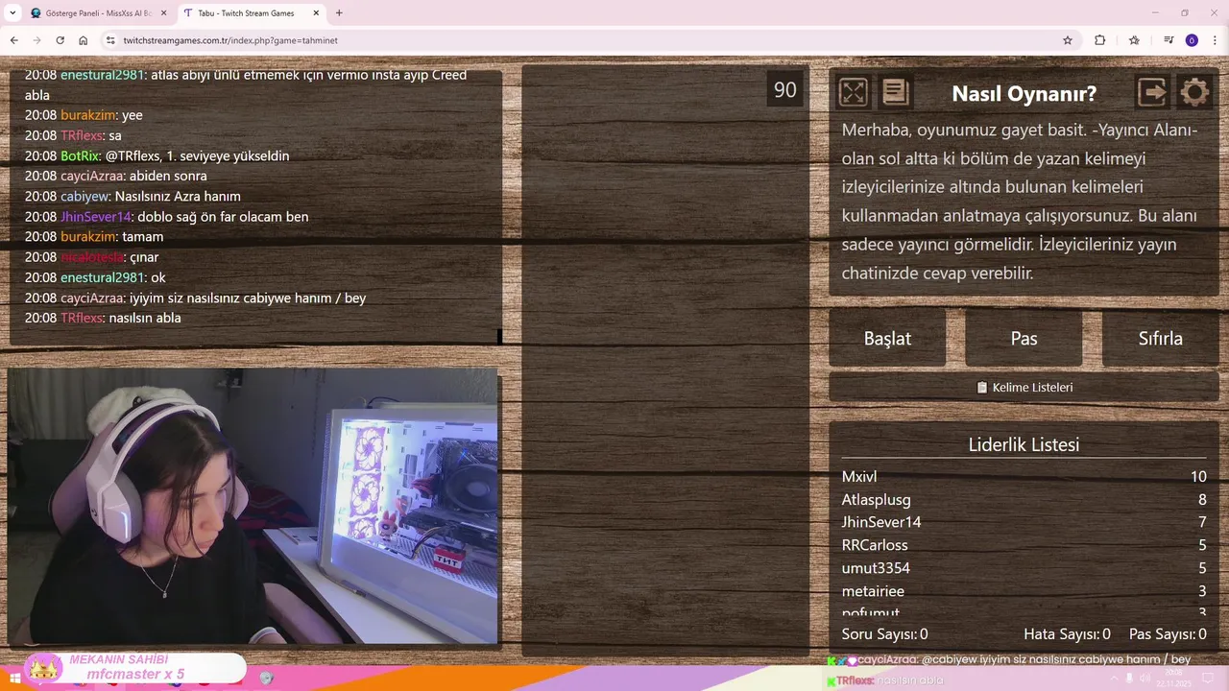Select RRCarloss leaderboard row
The width and height of the screenshot is (1229, 691).
coord(875,545)
